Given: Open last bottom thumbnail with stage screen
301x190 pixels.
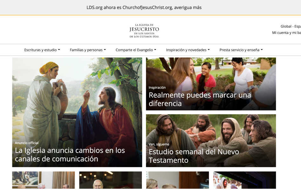Looking at the screenshot, I should 244,180.
